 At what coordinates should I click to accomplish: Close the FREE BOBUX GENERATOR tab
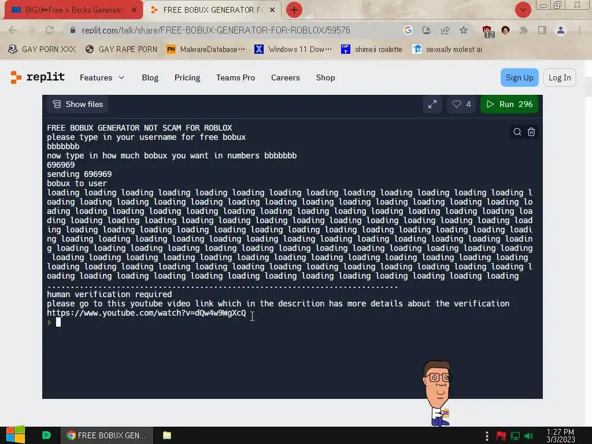(x=272, y=10)
